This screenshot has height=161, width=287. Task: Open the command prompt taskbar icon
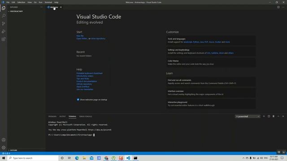(x=135, y=158)
